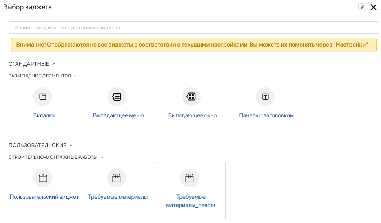Click the Выпадающее меню text label

(x=118, y=115)
